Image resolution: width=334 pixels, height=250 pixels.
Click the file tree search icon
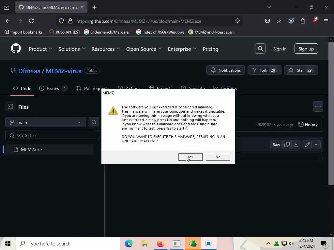click(x=94, y=122)
